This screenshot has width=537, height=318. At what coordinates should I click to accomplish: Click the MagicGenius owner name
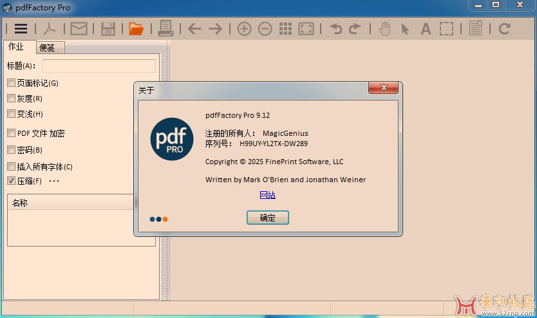tap(285, 133)
